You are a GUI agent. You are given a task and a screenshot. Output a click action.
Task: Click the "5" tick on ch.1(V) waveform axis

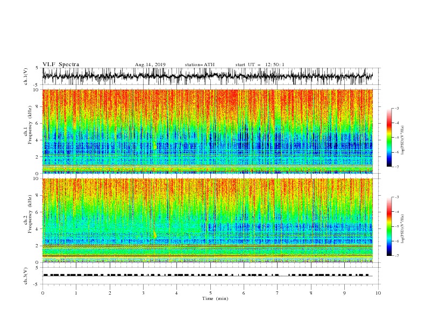pyautogui.click(x=37, y=68)
